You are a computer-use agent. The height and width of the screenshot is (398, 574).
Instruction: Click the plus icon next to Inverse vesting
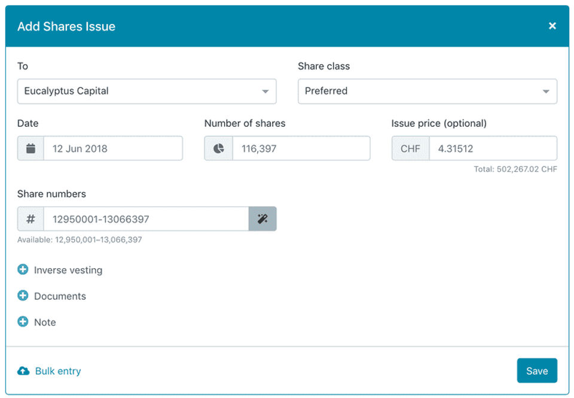(23, 270)
